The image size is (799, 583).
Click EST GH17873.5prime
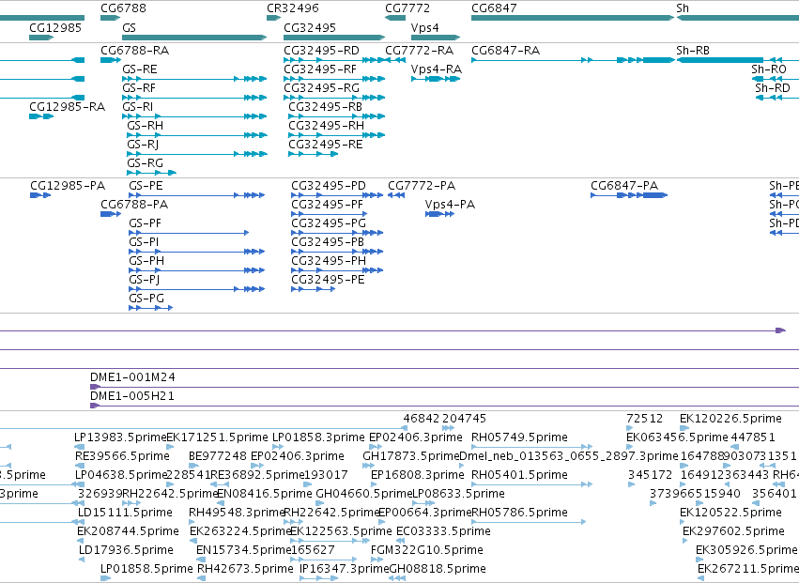click(368, 467)
